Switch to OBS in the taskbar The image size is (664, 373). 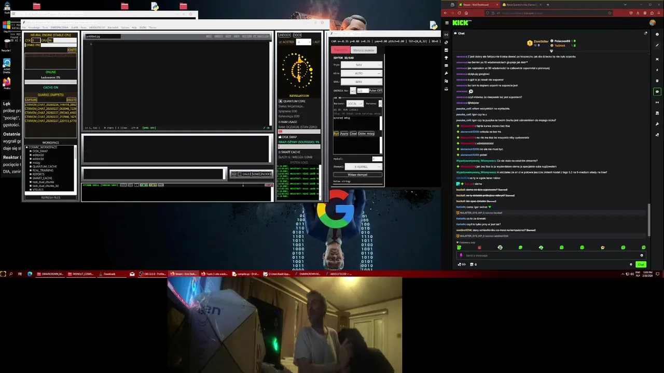pos(153,274)
